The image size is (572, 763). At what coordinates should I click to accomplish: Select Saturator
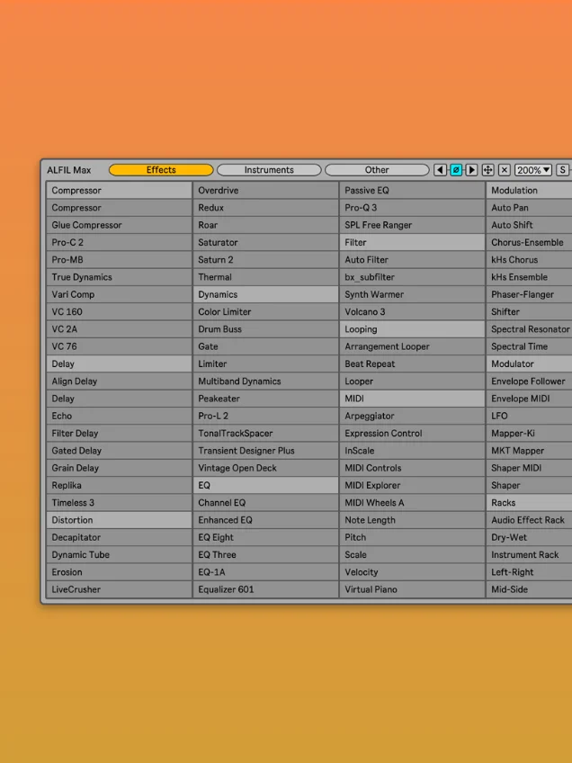265,242
